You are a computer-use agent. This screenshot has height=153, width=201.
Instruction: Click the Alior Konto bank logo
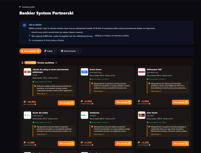pyautogui.click(x=142, y=115)
